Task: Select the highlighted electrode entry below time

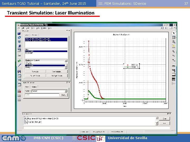Action: (46, 51)
